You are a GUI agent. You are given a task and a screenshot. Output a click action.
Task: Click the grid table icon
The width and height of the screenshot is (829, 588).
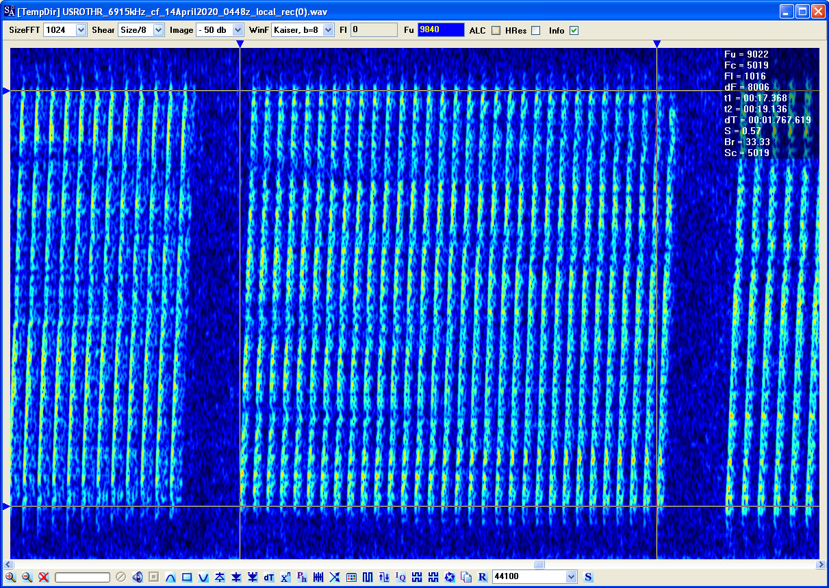(x=351, y=577)
